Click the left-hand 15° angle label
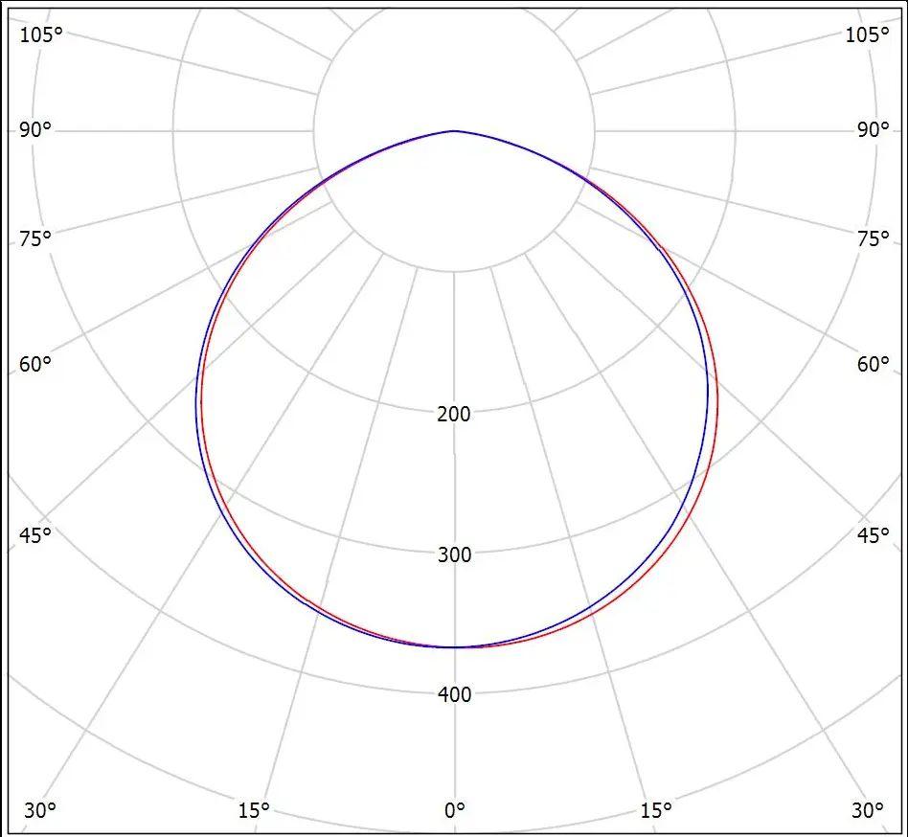 tap(253, 810)
